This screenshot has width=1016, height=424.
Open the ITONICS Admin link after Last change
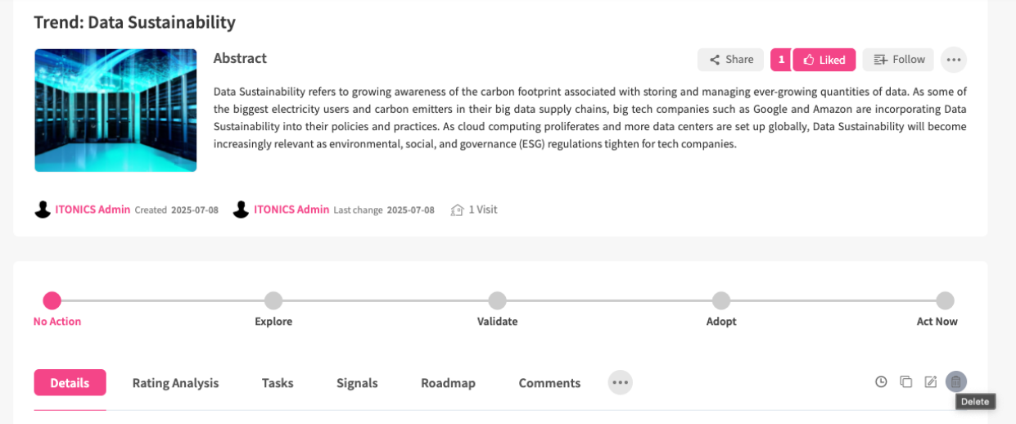tap(291, 210)
